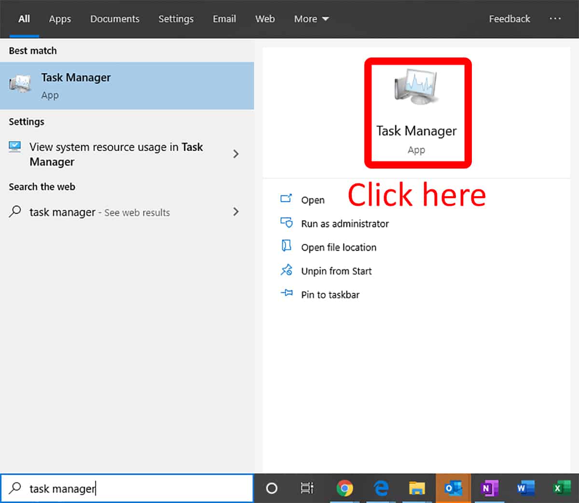The height and width of the screenshot is (503, 579).
Task: Switch to the Email search tab
Action: (x=224, y=19)
